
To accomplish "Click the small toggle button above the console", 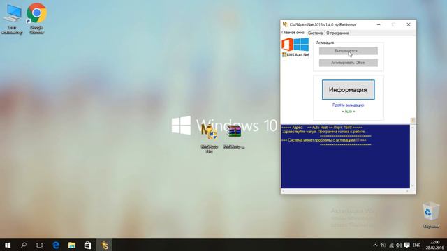I will pos(413,120).
